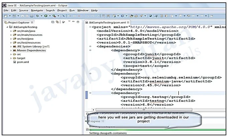Open the Run button dropdown arrow

(x=50, y=16)
